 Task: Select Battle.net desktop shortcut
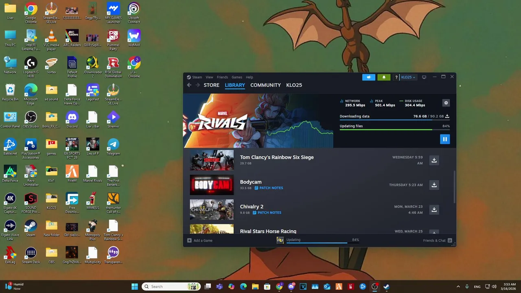click(10, 147)
